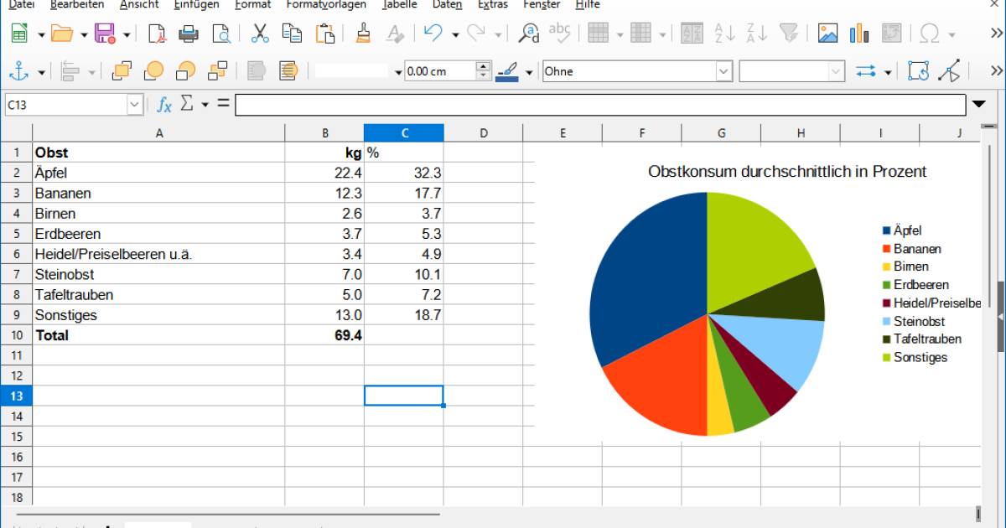Sort descending Z to A
Viewport: 1006px width, 528px height.
[x=756, y=34]
